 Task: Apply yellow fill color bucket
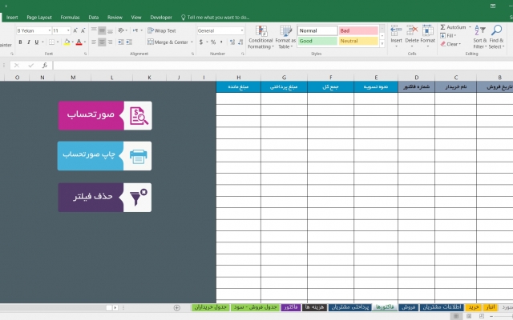67,42
